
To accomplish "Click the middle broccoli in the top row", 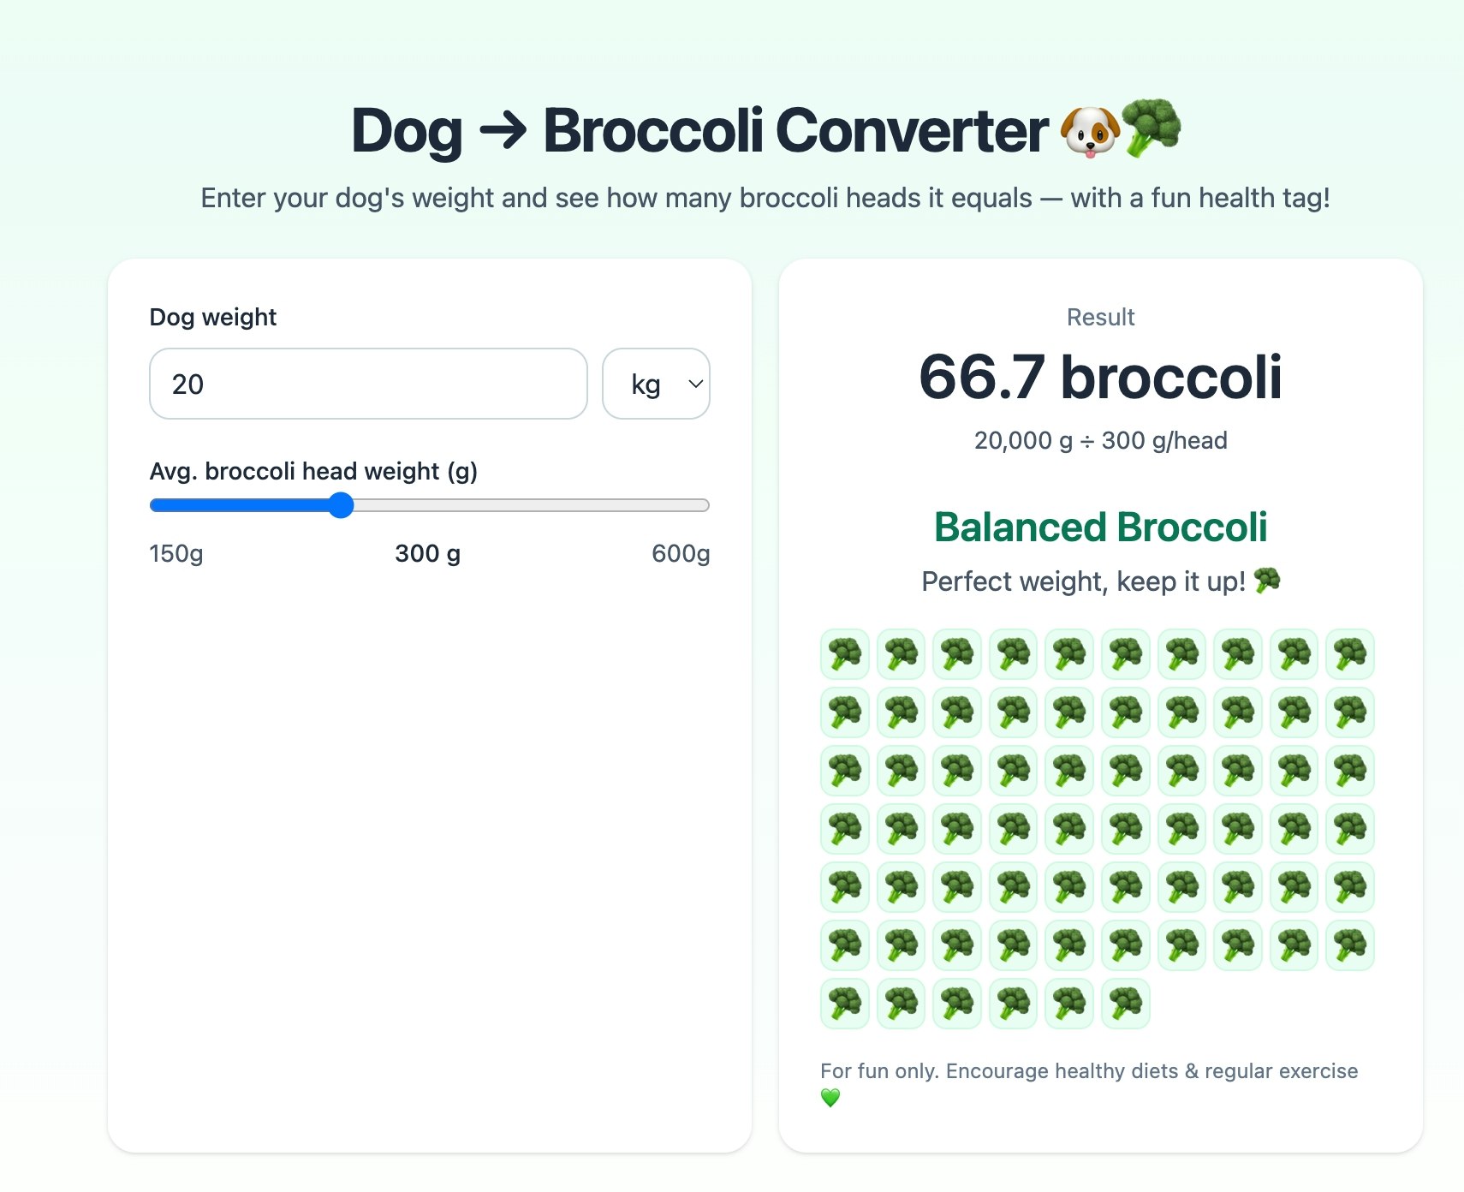I will coord(1069,654).
